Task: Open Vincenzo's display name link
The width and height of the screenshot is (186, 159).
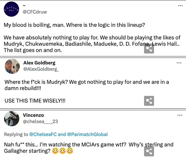Action: coord(33,115)
